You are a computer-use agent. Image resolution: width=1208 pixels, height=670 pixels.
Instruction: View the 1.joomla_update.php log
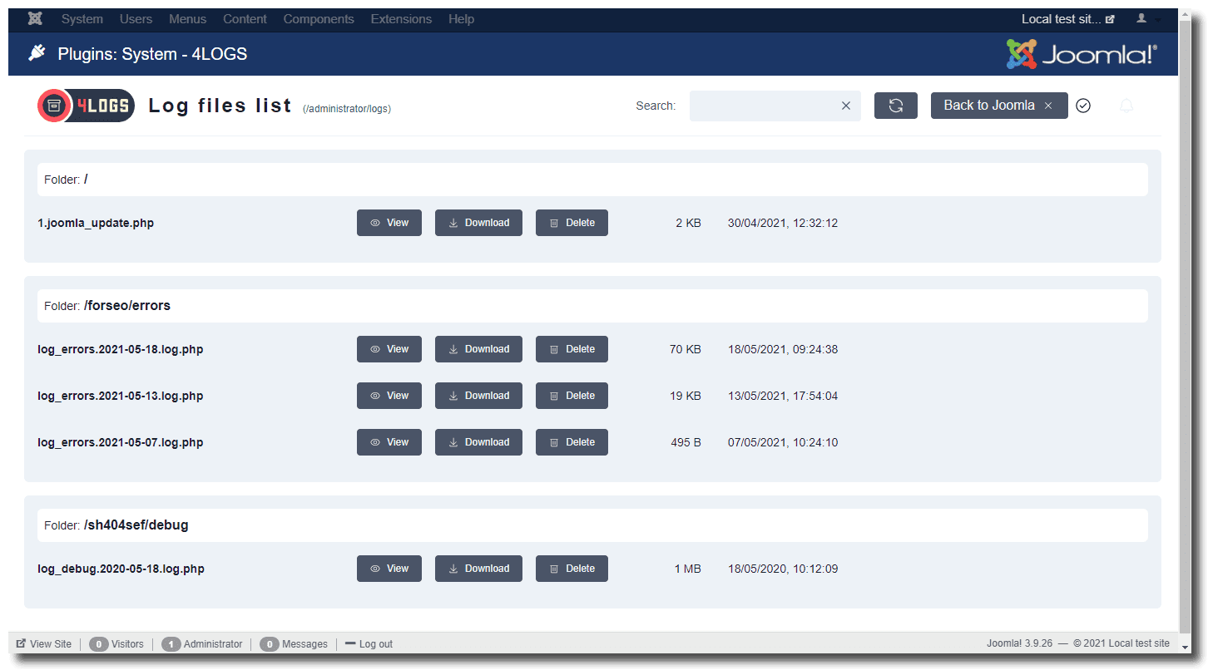[389, 223]
